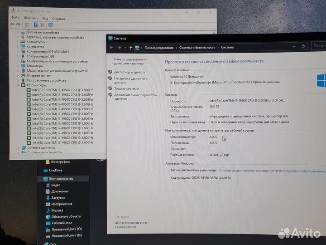Image resolution: width=326 pixels, height=245 pixels.
Task: Expand Контроллеры USB node
Action: coord(18,56)
